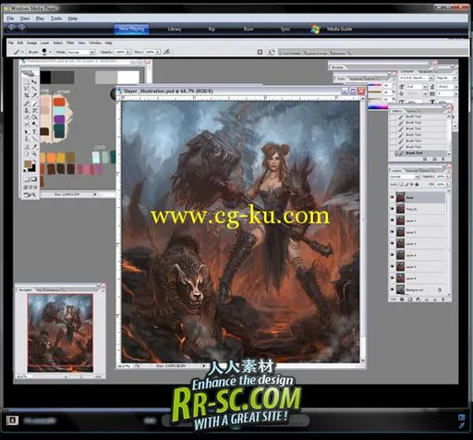Select the Path Selection tool
This screenshot has width=473, height=440.
(x=26, y=131)
